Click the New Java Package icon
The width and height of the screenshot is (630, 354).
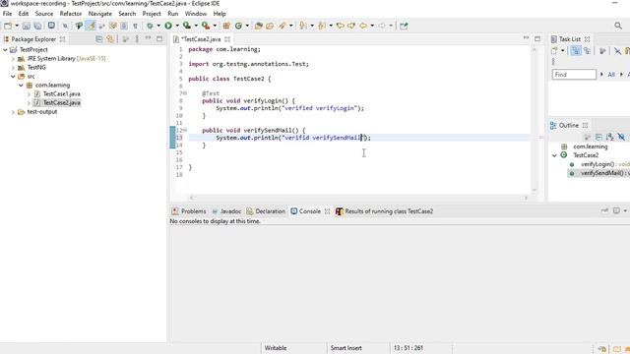226,26
